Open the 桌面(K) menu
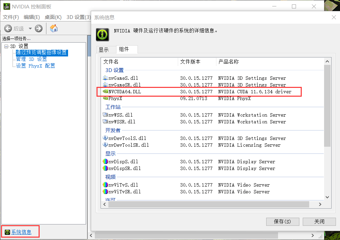Image resolution: width=340 pixels, height=240 pixels. [x=53, y=17]
